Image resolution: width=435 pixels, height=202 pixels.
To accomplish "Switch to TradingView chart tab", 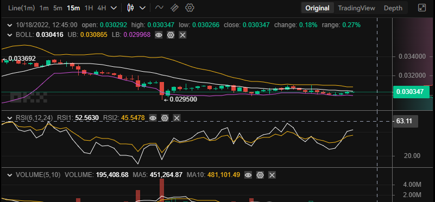I will [x=356, y=8].
